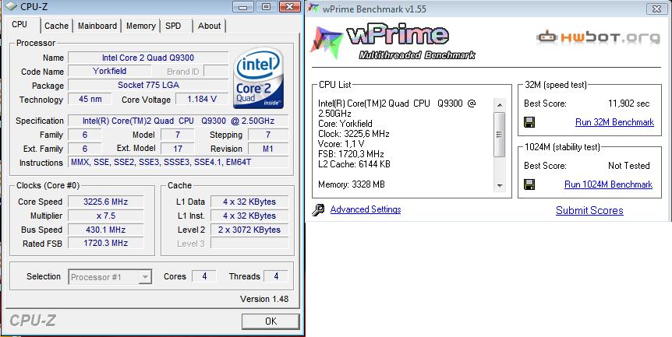Click the Specification field showing Q9300 @ 2.50GHz
The height and width of the screenshot is (337, 672).
click(x=179, y=121)
